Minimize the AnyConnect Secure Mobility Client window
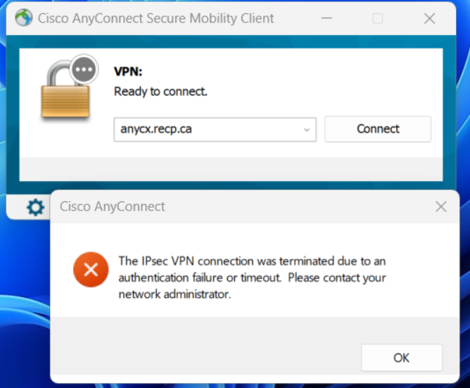470x388 pixels. pyautogui.click(x=326, y=18)
